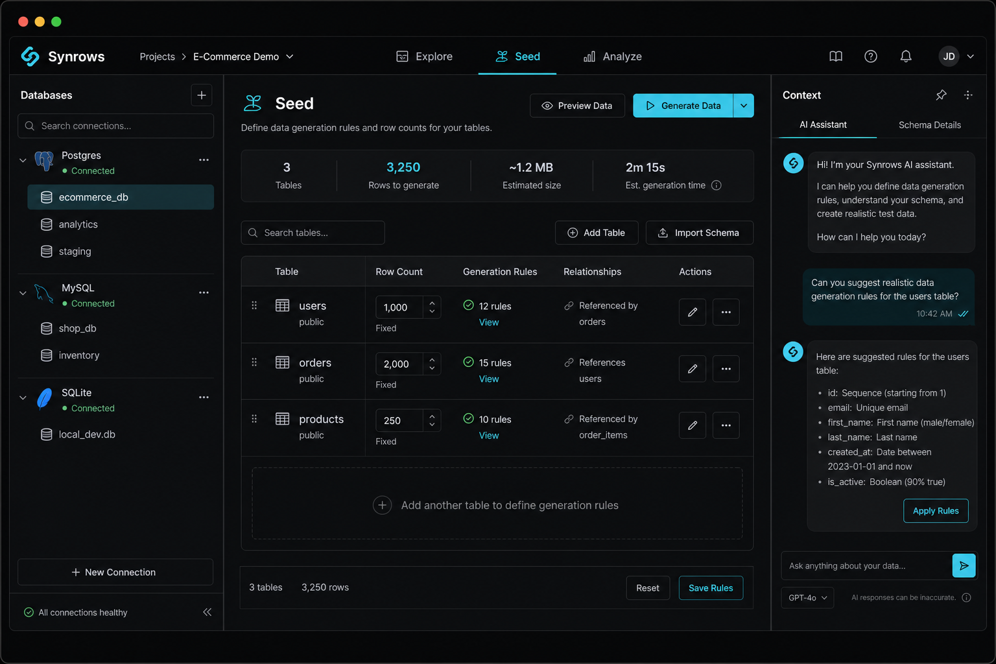The image size is (996, 664).
Task: Pin the Context panel
Action: coord(941,95)
